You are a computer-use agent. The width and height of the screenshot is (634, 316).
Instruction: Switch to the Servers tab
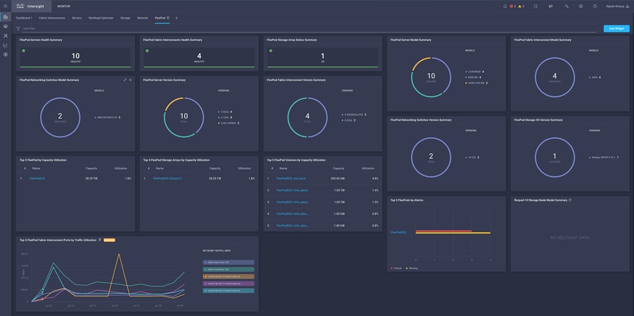click(x=77, y=18)
